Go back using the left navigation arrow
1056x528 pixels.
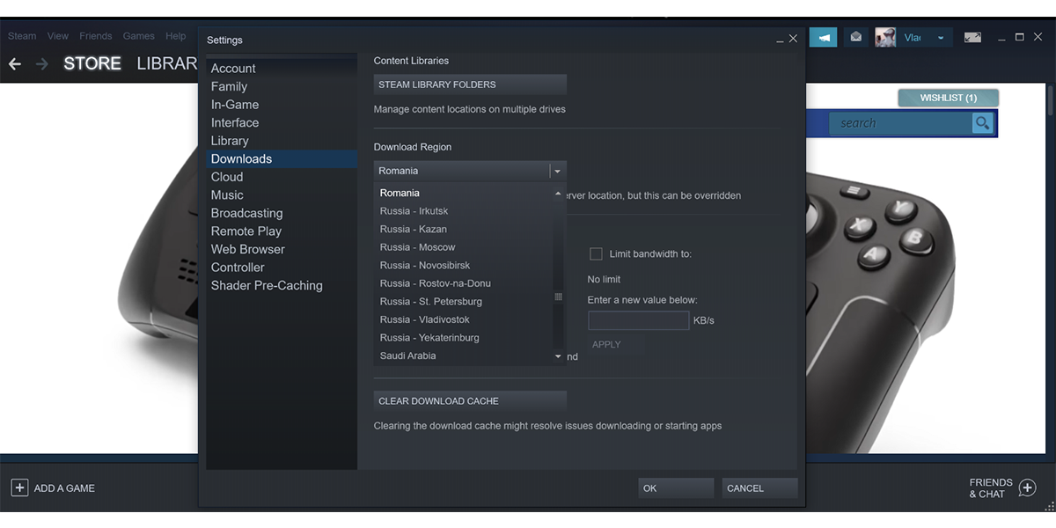14,63
